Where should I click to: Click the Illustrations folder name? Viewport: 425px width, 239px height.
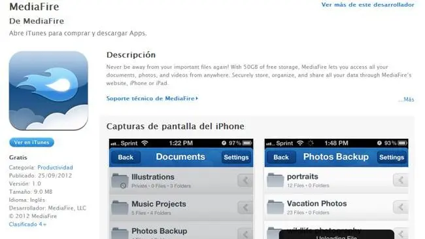(x=153, y=177)
